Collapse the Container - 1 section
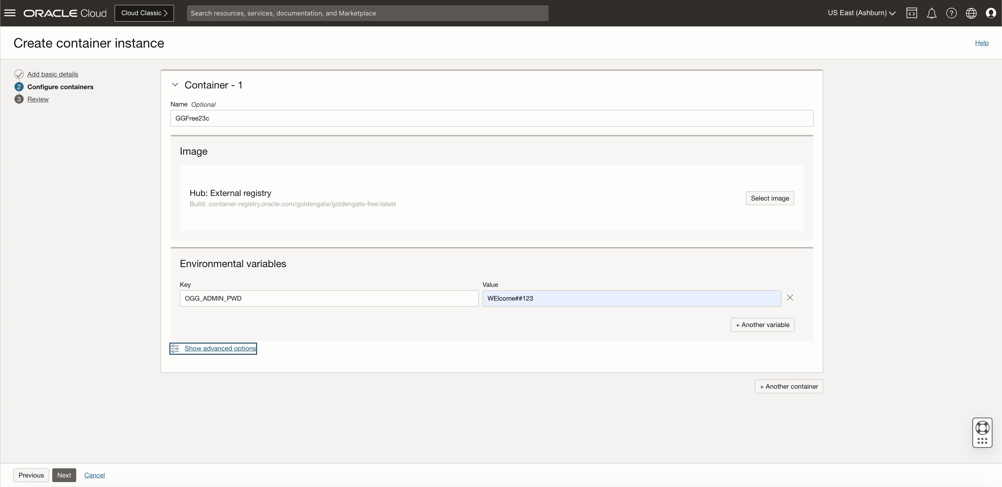 (x=175, y=84)
